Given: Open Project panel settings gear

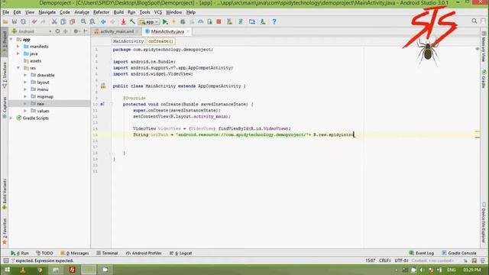Looking at the screenshot, I should [x=76, y=31].
